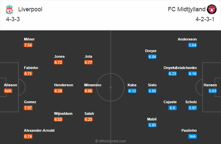Click Paulinho's N/A rating badge
The height and width of the screenshot is (144, 221).
click(x=193, y=136)
